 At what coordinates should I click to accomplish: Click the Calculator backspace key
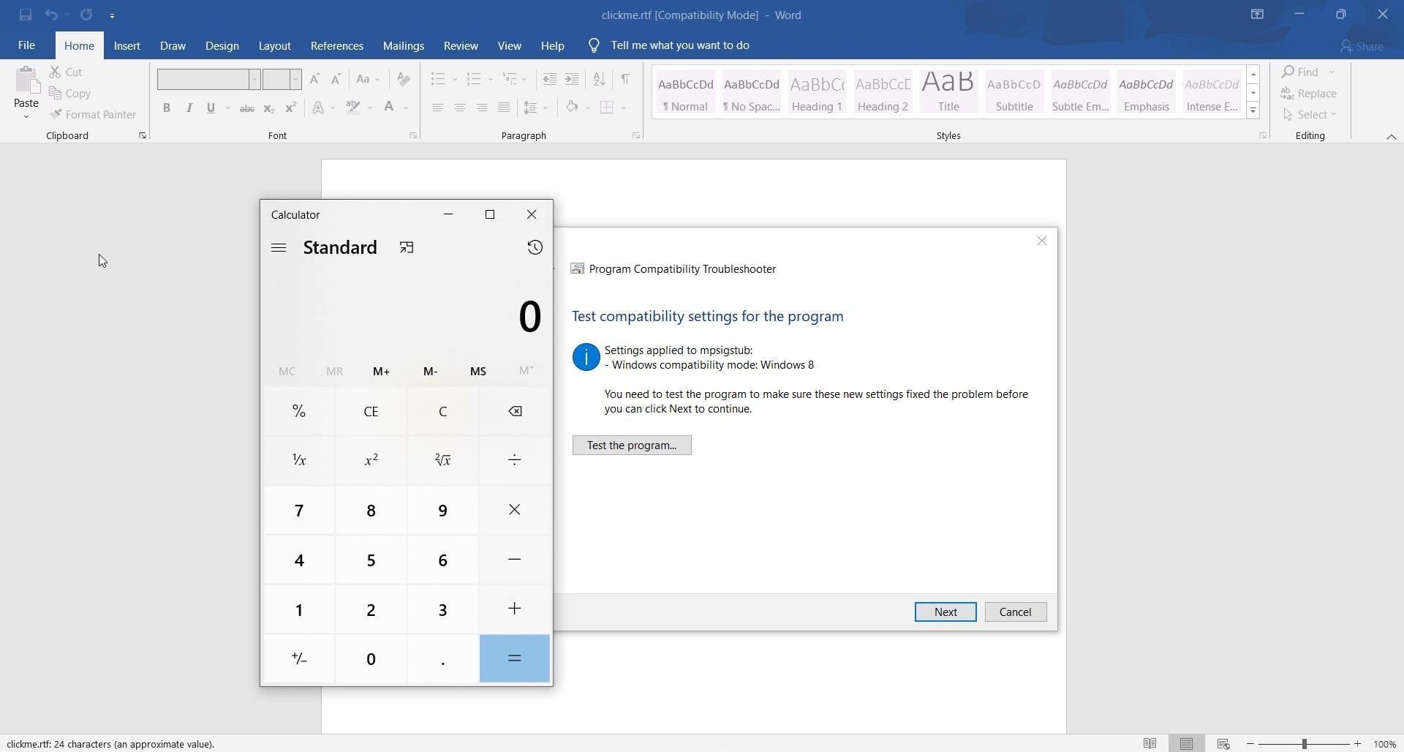515,411
